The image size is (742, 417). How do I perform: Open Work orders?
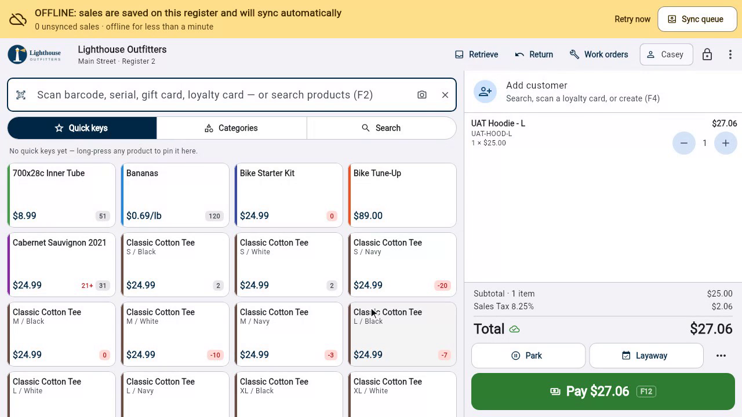(x=599, y=54)
